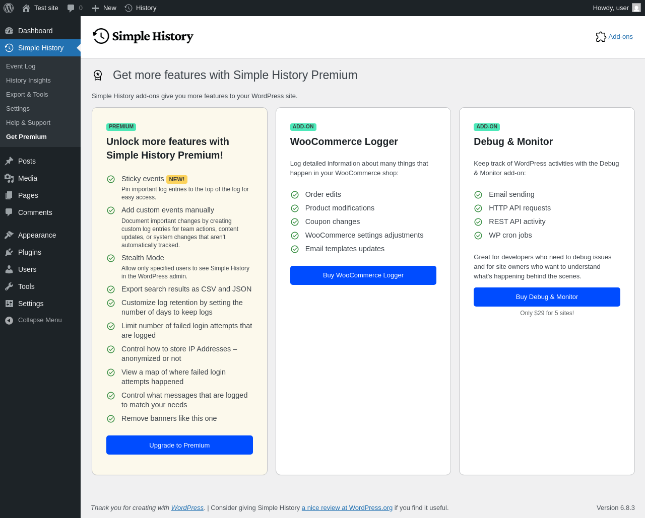Open Export & Tools submenu item

(27, 95)
